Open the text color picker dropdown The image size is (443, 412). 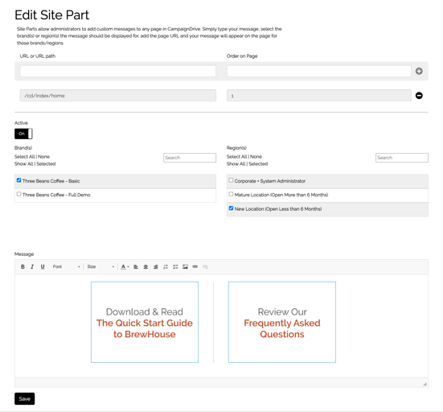click(x=125, y=266)
